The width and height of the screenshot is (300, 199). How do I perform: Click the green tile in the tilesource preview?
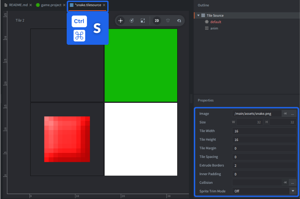coord(141,65)
